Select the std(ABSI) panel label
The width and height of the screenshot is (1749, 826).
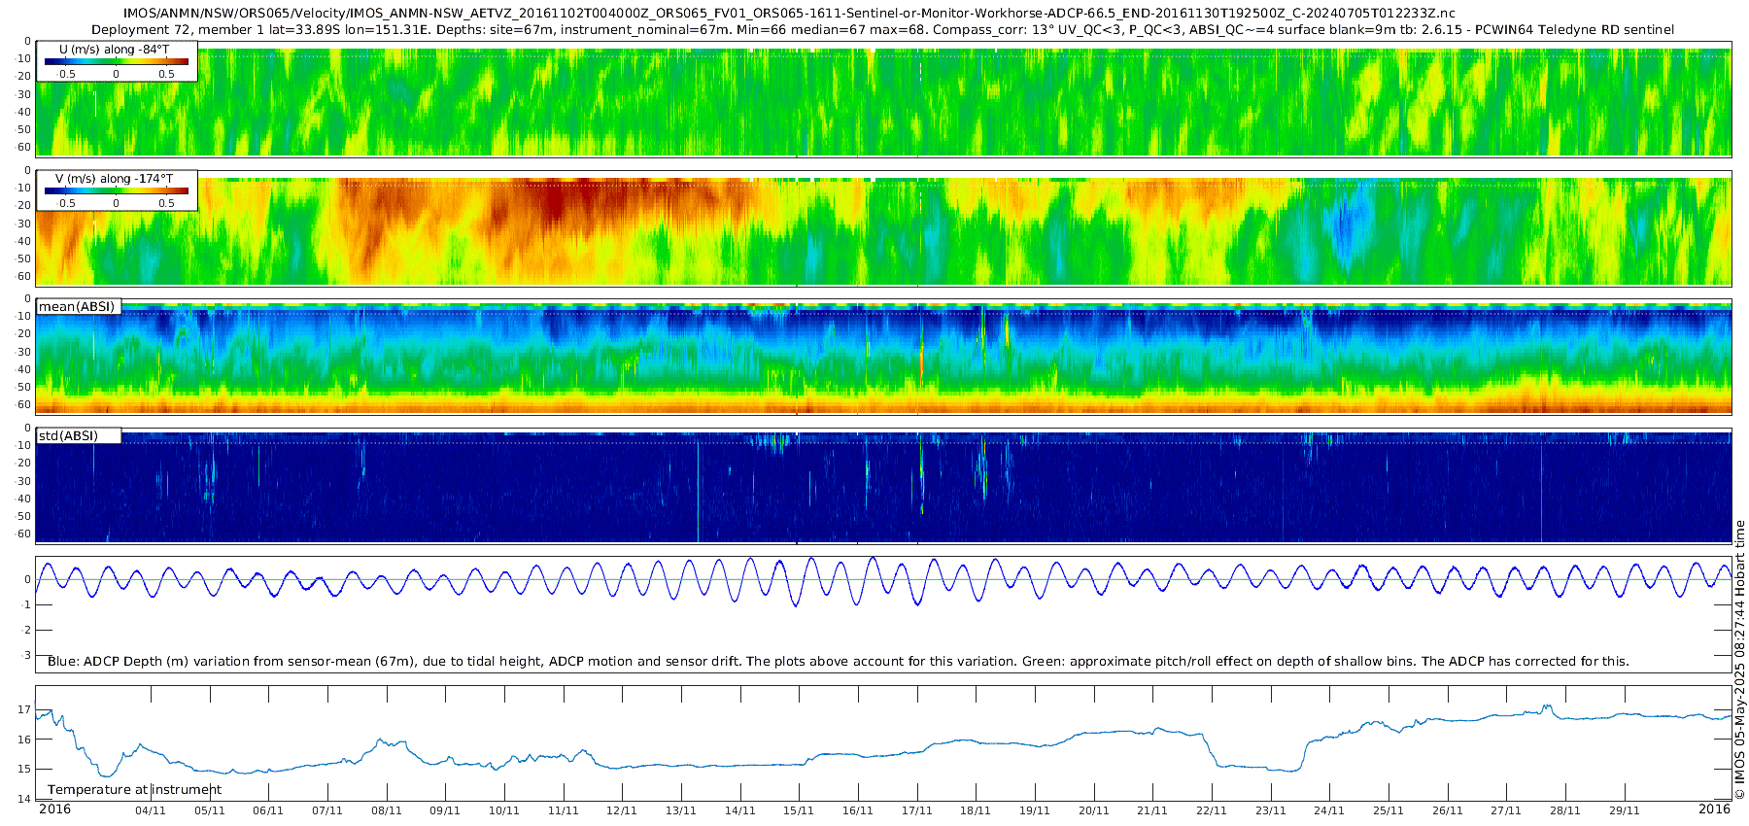point(78,435)
